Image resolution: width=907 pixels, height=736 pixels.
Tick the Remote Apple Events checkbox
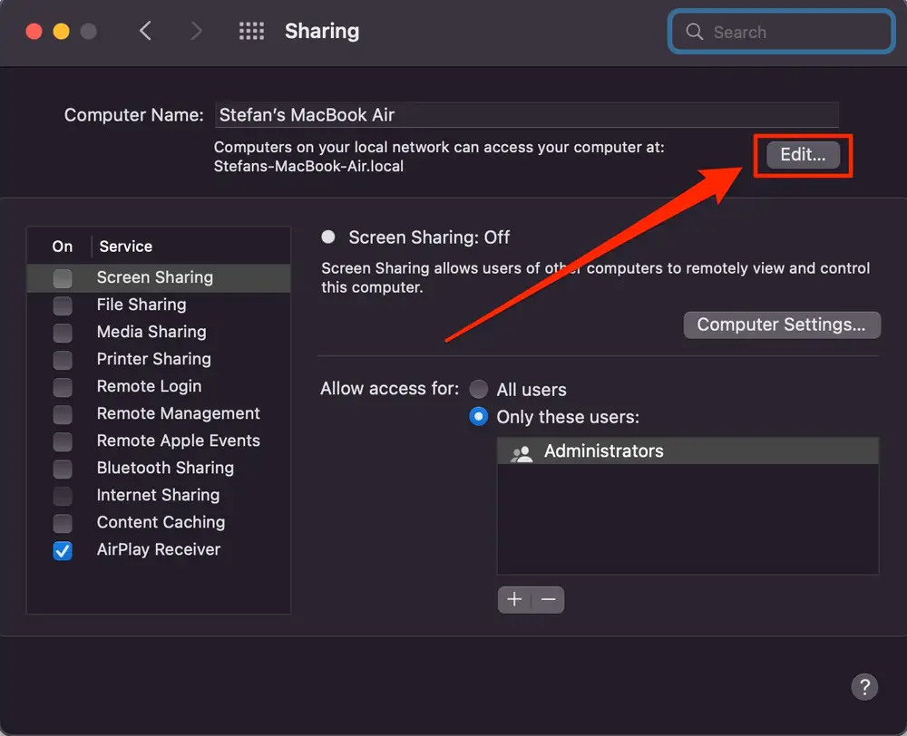pyautogui.click(x=63, y=441)
